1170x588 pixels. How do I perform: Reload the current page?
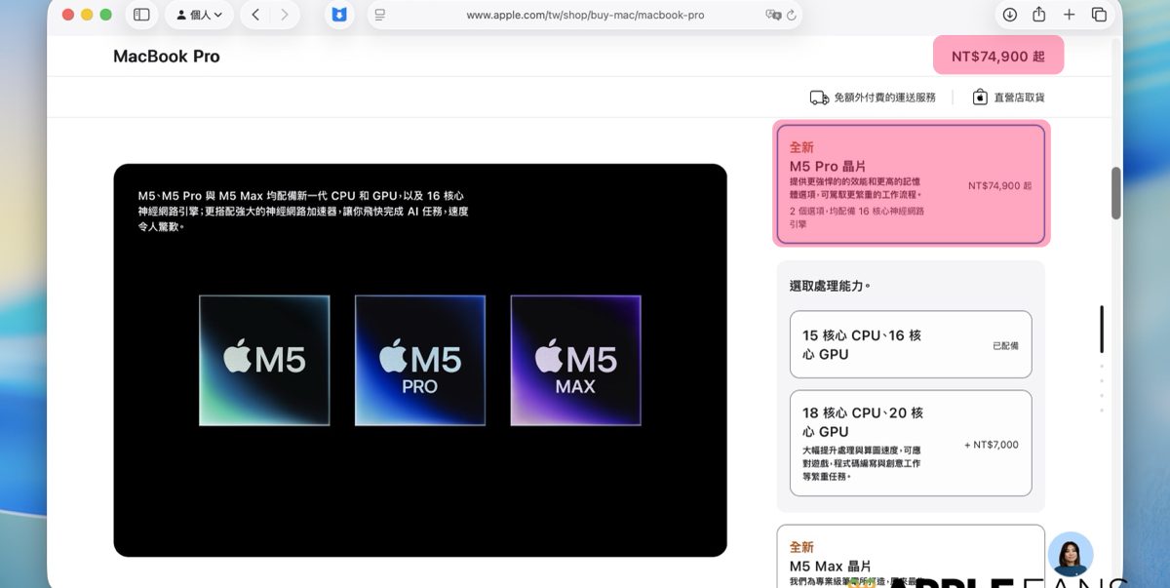(791, 15)
